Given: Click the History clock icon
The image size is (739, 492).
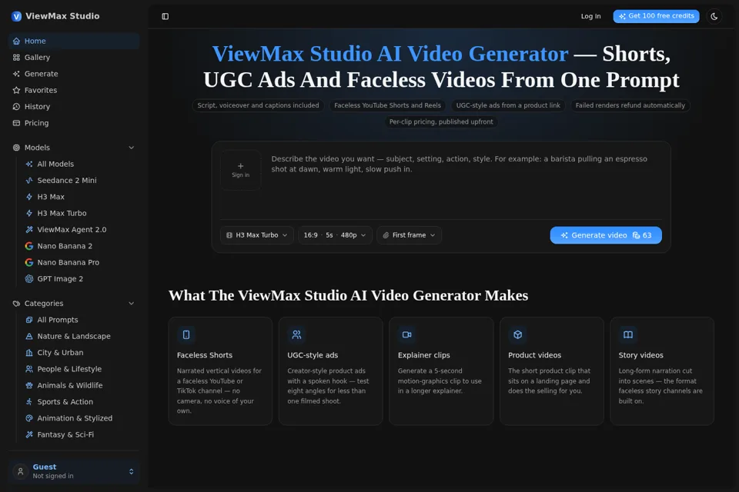Looking at the screenshot, I should click(x=16, y=106).
